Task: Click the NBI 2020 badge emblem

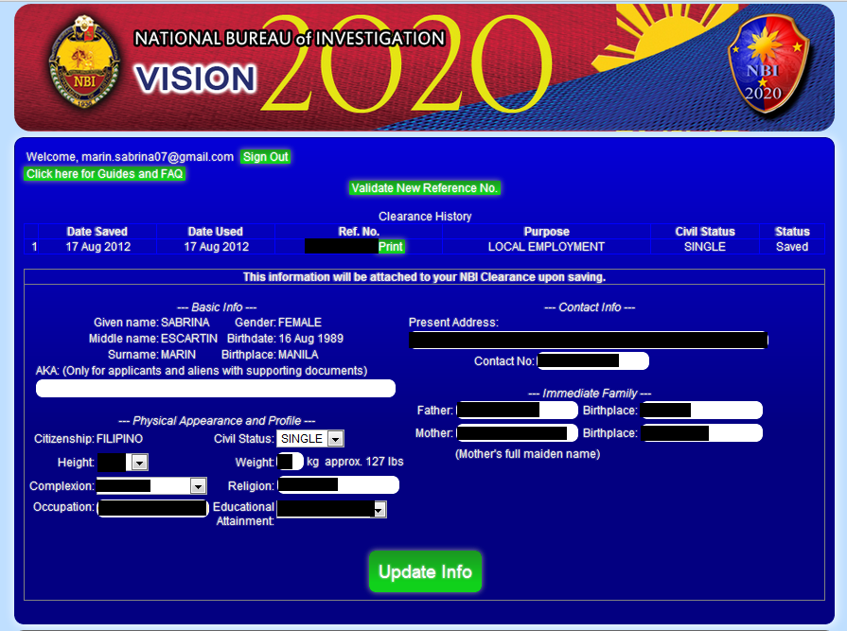Action: (768, 66)
